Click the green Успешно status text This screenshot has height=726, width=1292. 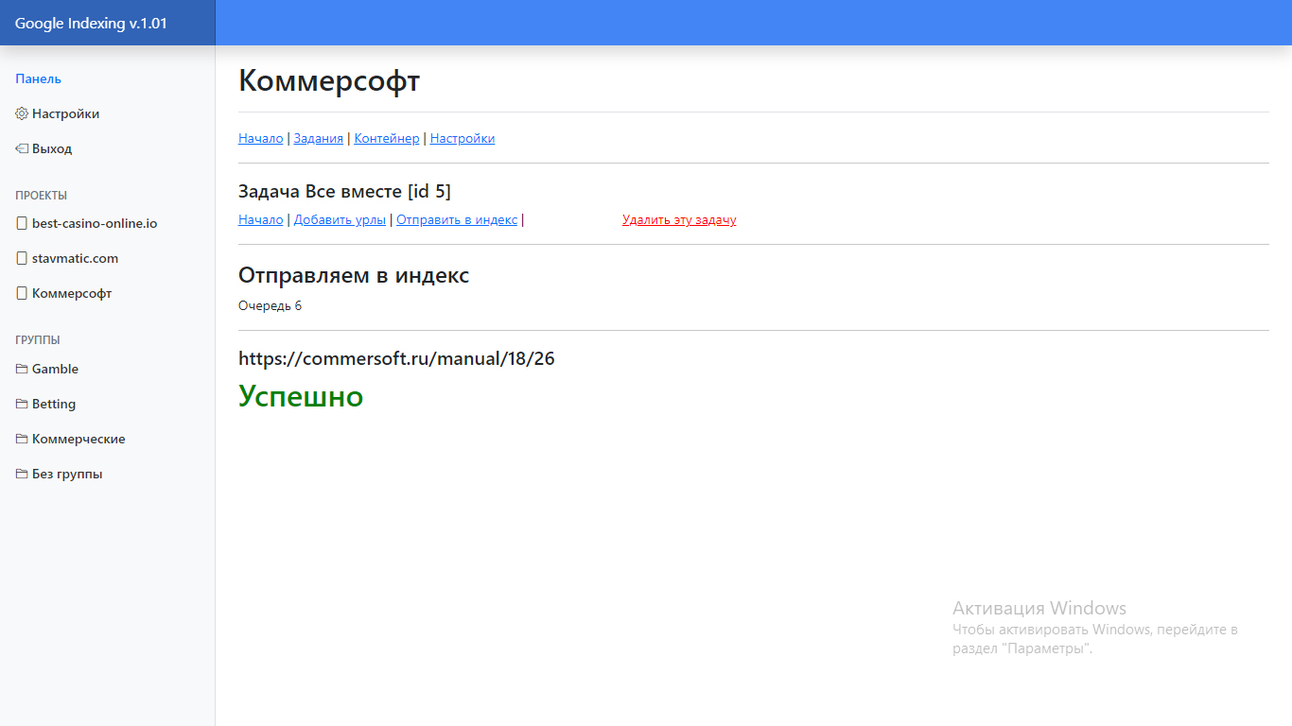[x=301, y=395]
